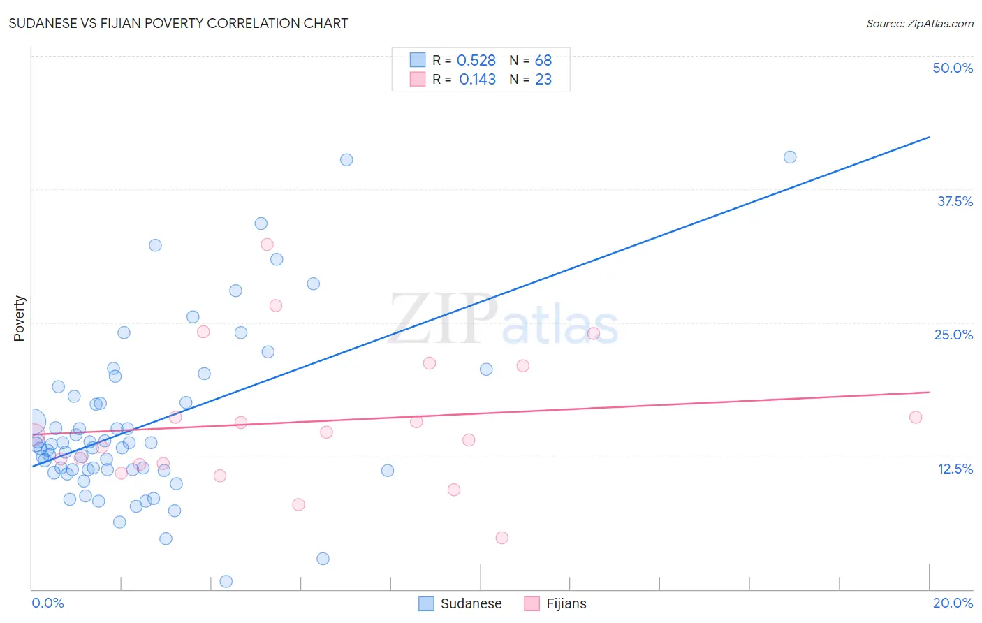Click the large blue bubble at the left axis
This screenshot has width=982, height=623.
pos(33,423)
